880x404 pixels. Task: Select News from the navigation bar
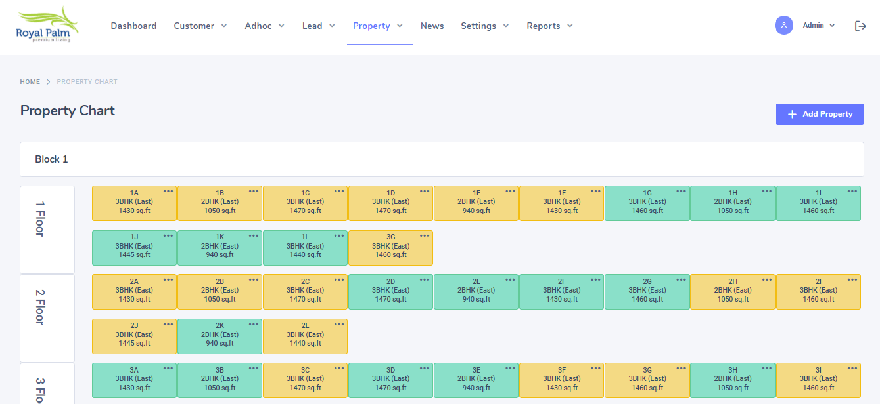click(432, 26)
